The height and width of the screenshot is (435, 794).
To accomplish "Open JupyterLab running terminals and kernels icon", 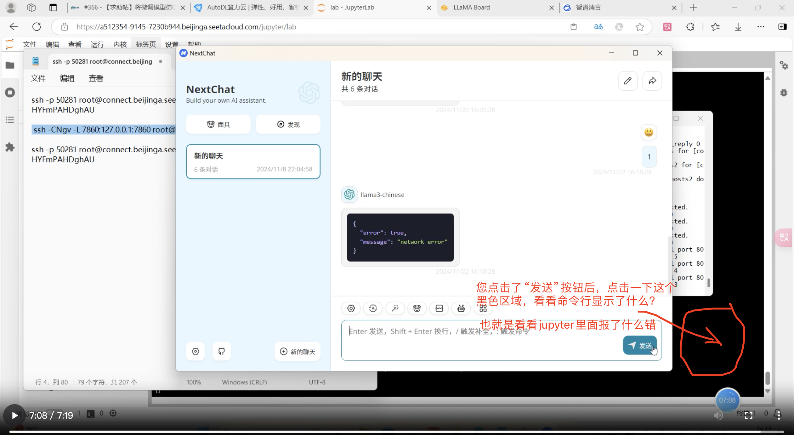I will tap(10, 93).
